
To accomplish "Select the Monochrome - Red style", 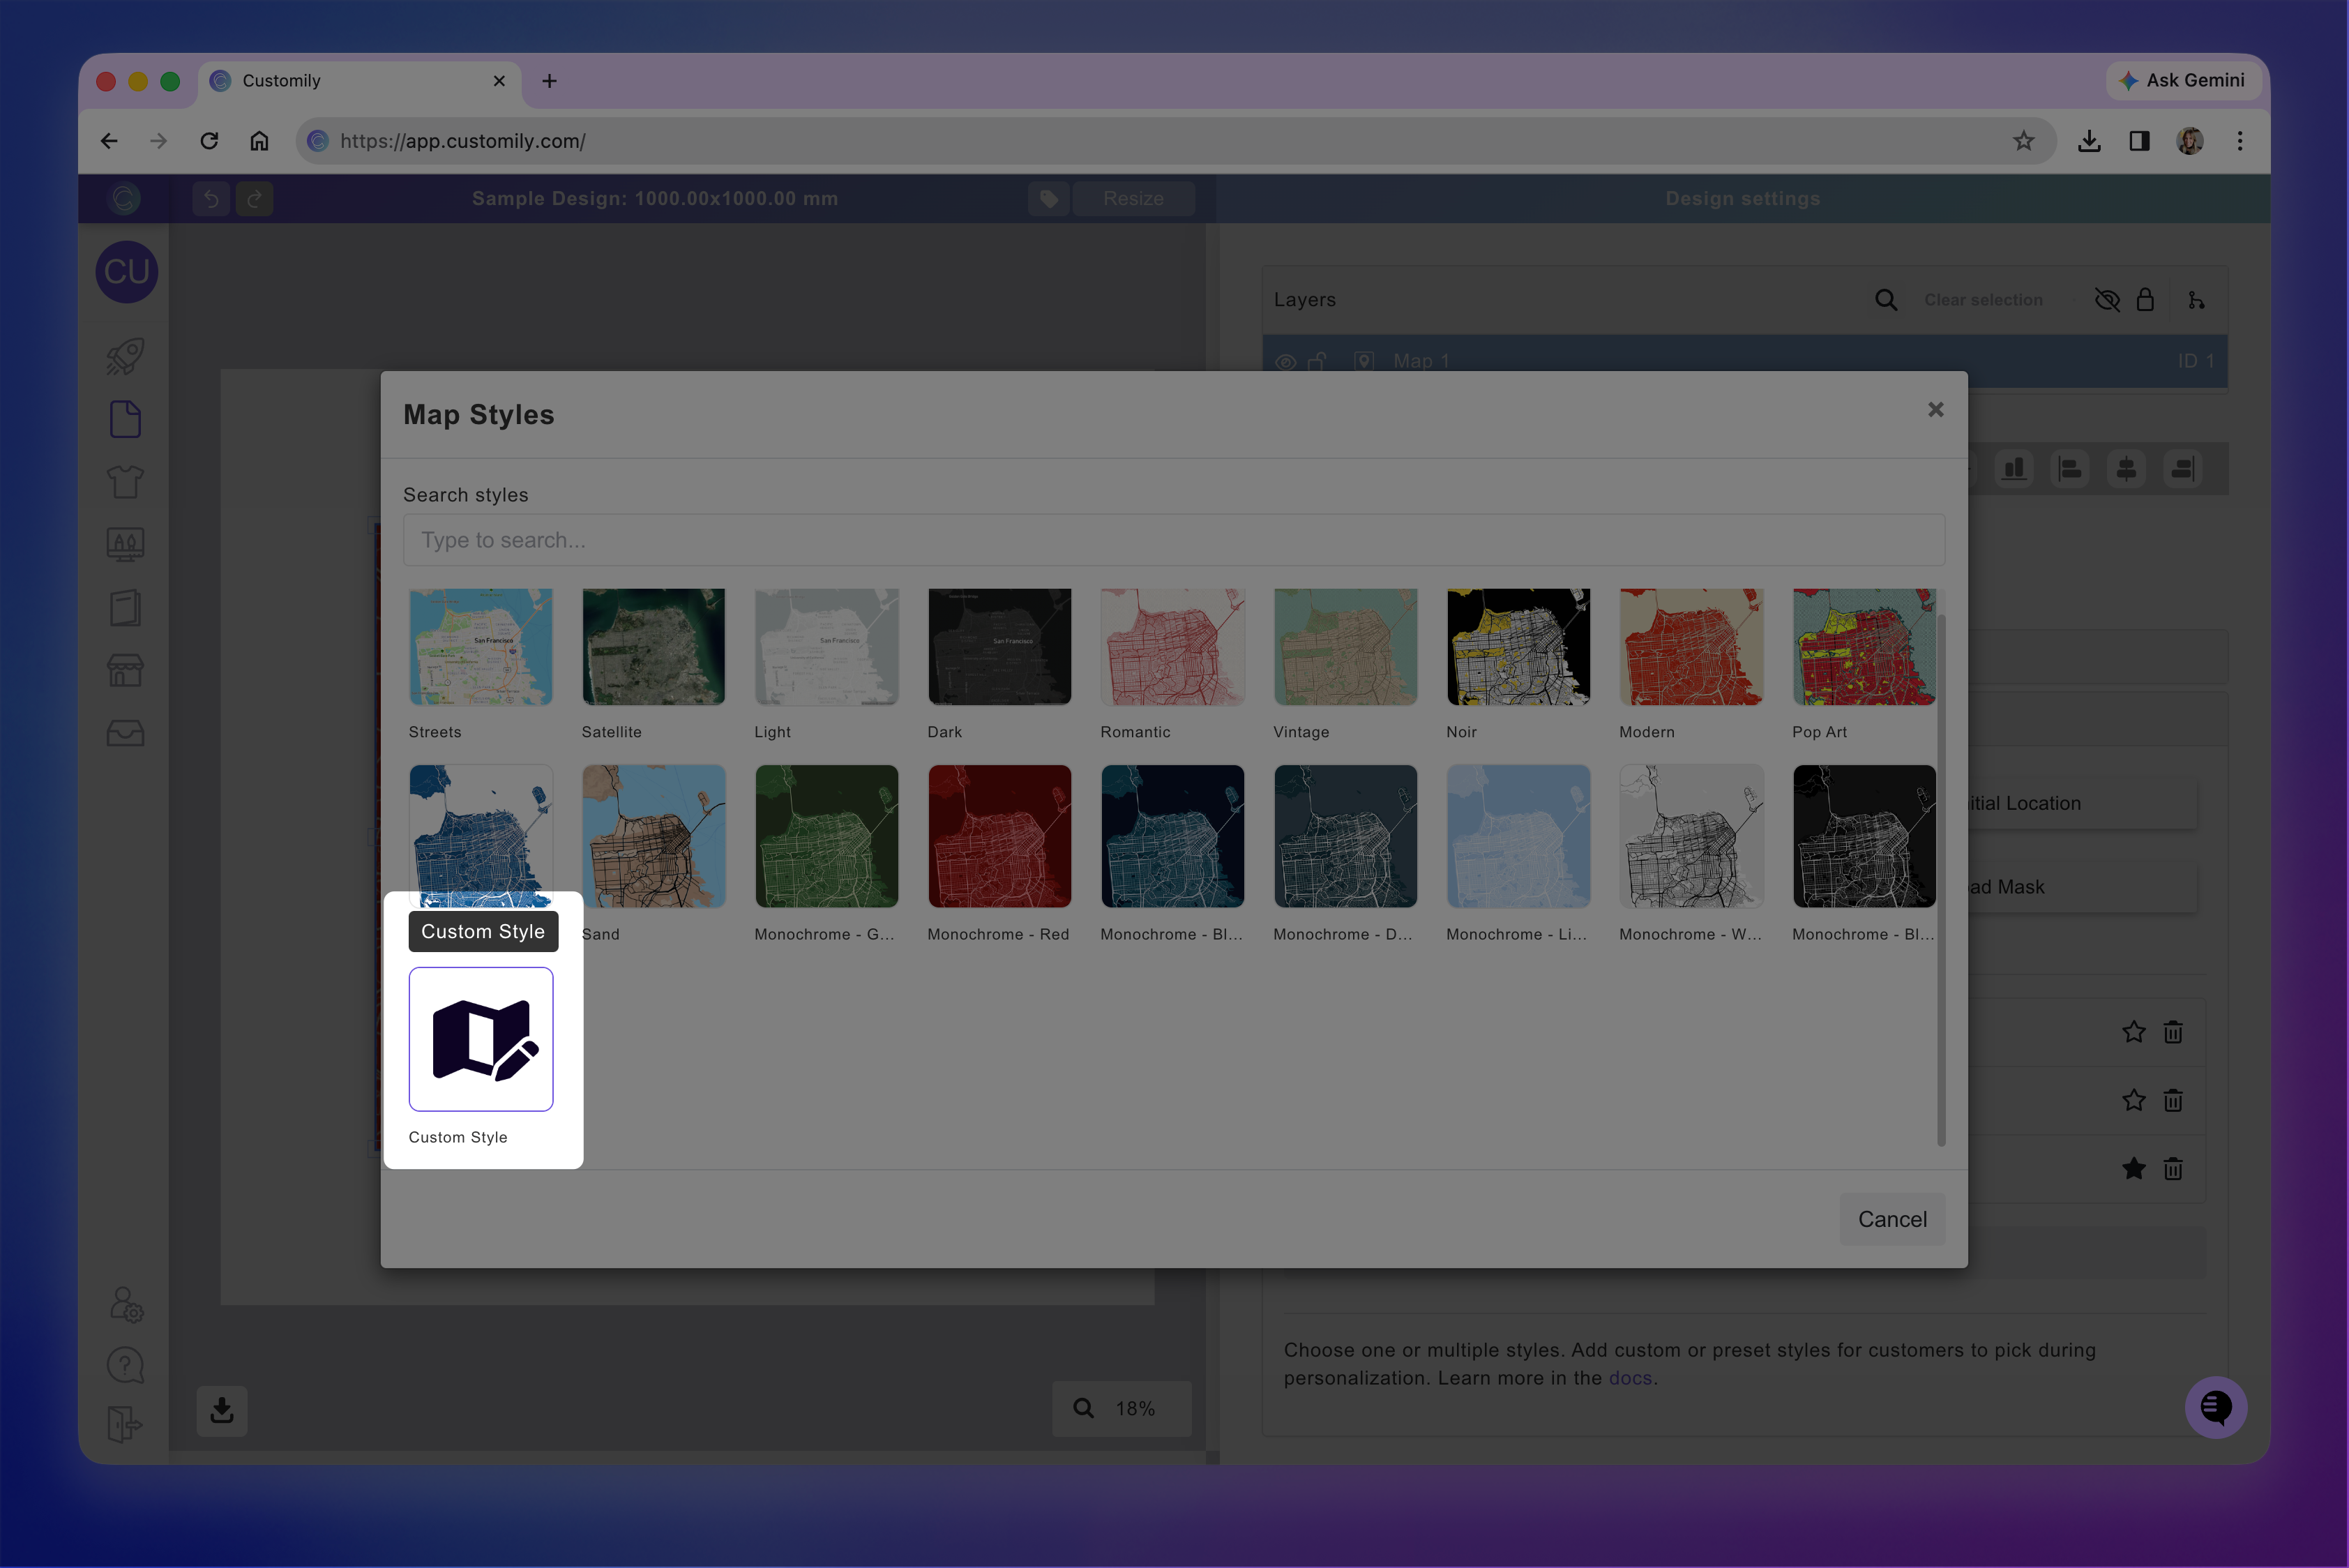I will (x=1000, y=836).
